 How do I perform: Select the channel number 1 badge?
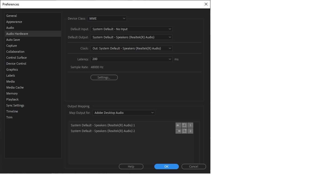(x=190, y=125)
